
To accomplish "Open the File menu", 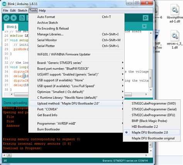I will 5,10.
